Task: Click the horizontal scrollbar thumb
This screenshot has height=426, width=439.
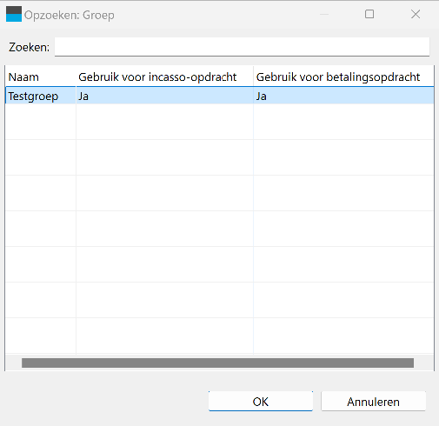Action: (x=217, y=363)
